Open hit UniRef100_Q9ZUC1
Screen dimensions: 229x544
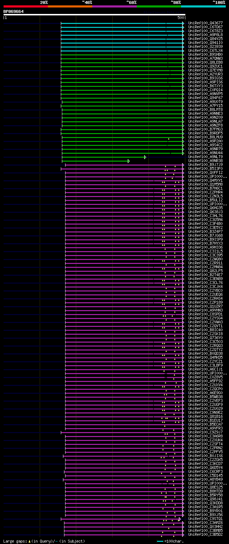coord(205,66)
